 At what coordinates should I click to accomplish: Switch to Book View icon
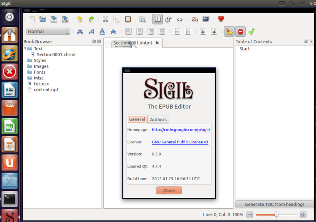[157, 19]
